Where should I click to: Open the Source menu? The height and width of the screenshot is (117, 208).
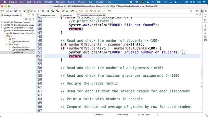(37, 2)
